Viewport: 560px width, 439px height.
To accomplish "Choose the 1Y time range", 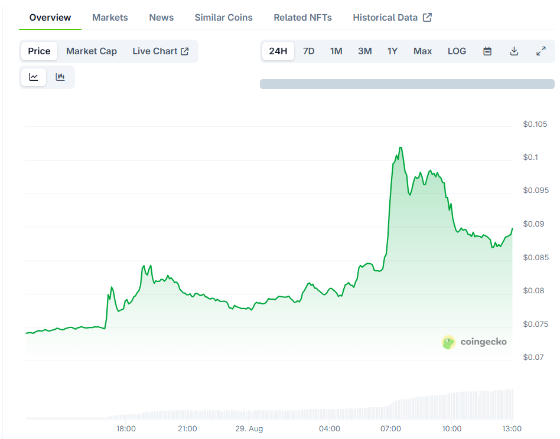I will click(x=392, y=51).
